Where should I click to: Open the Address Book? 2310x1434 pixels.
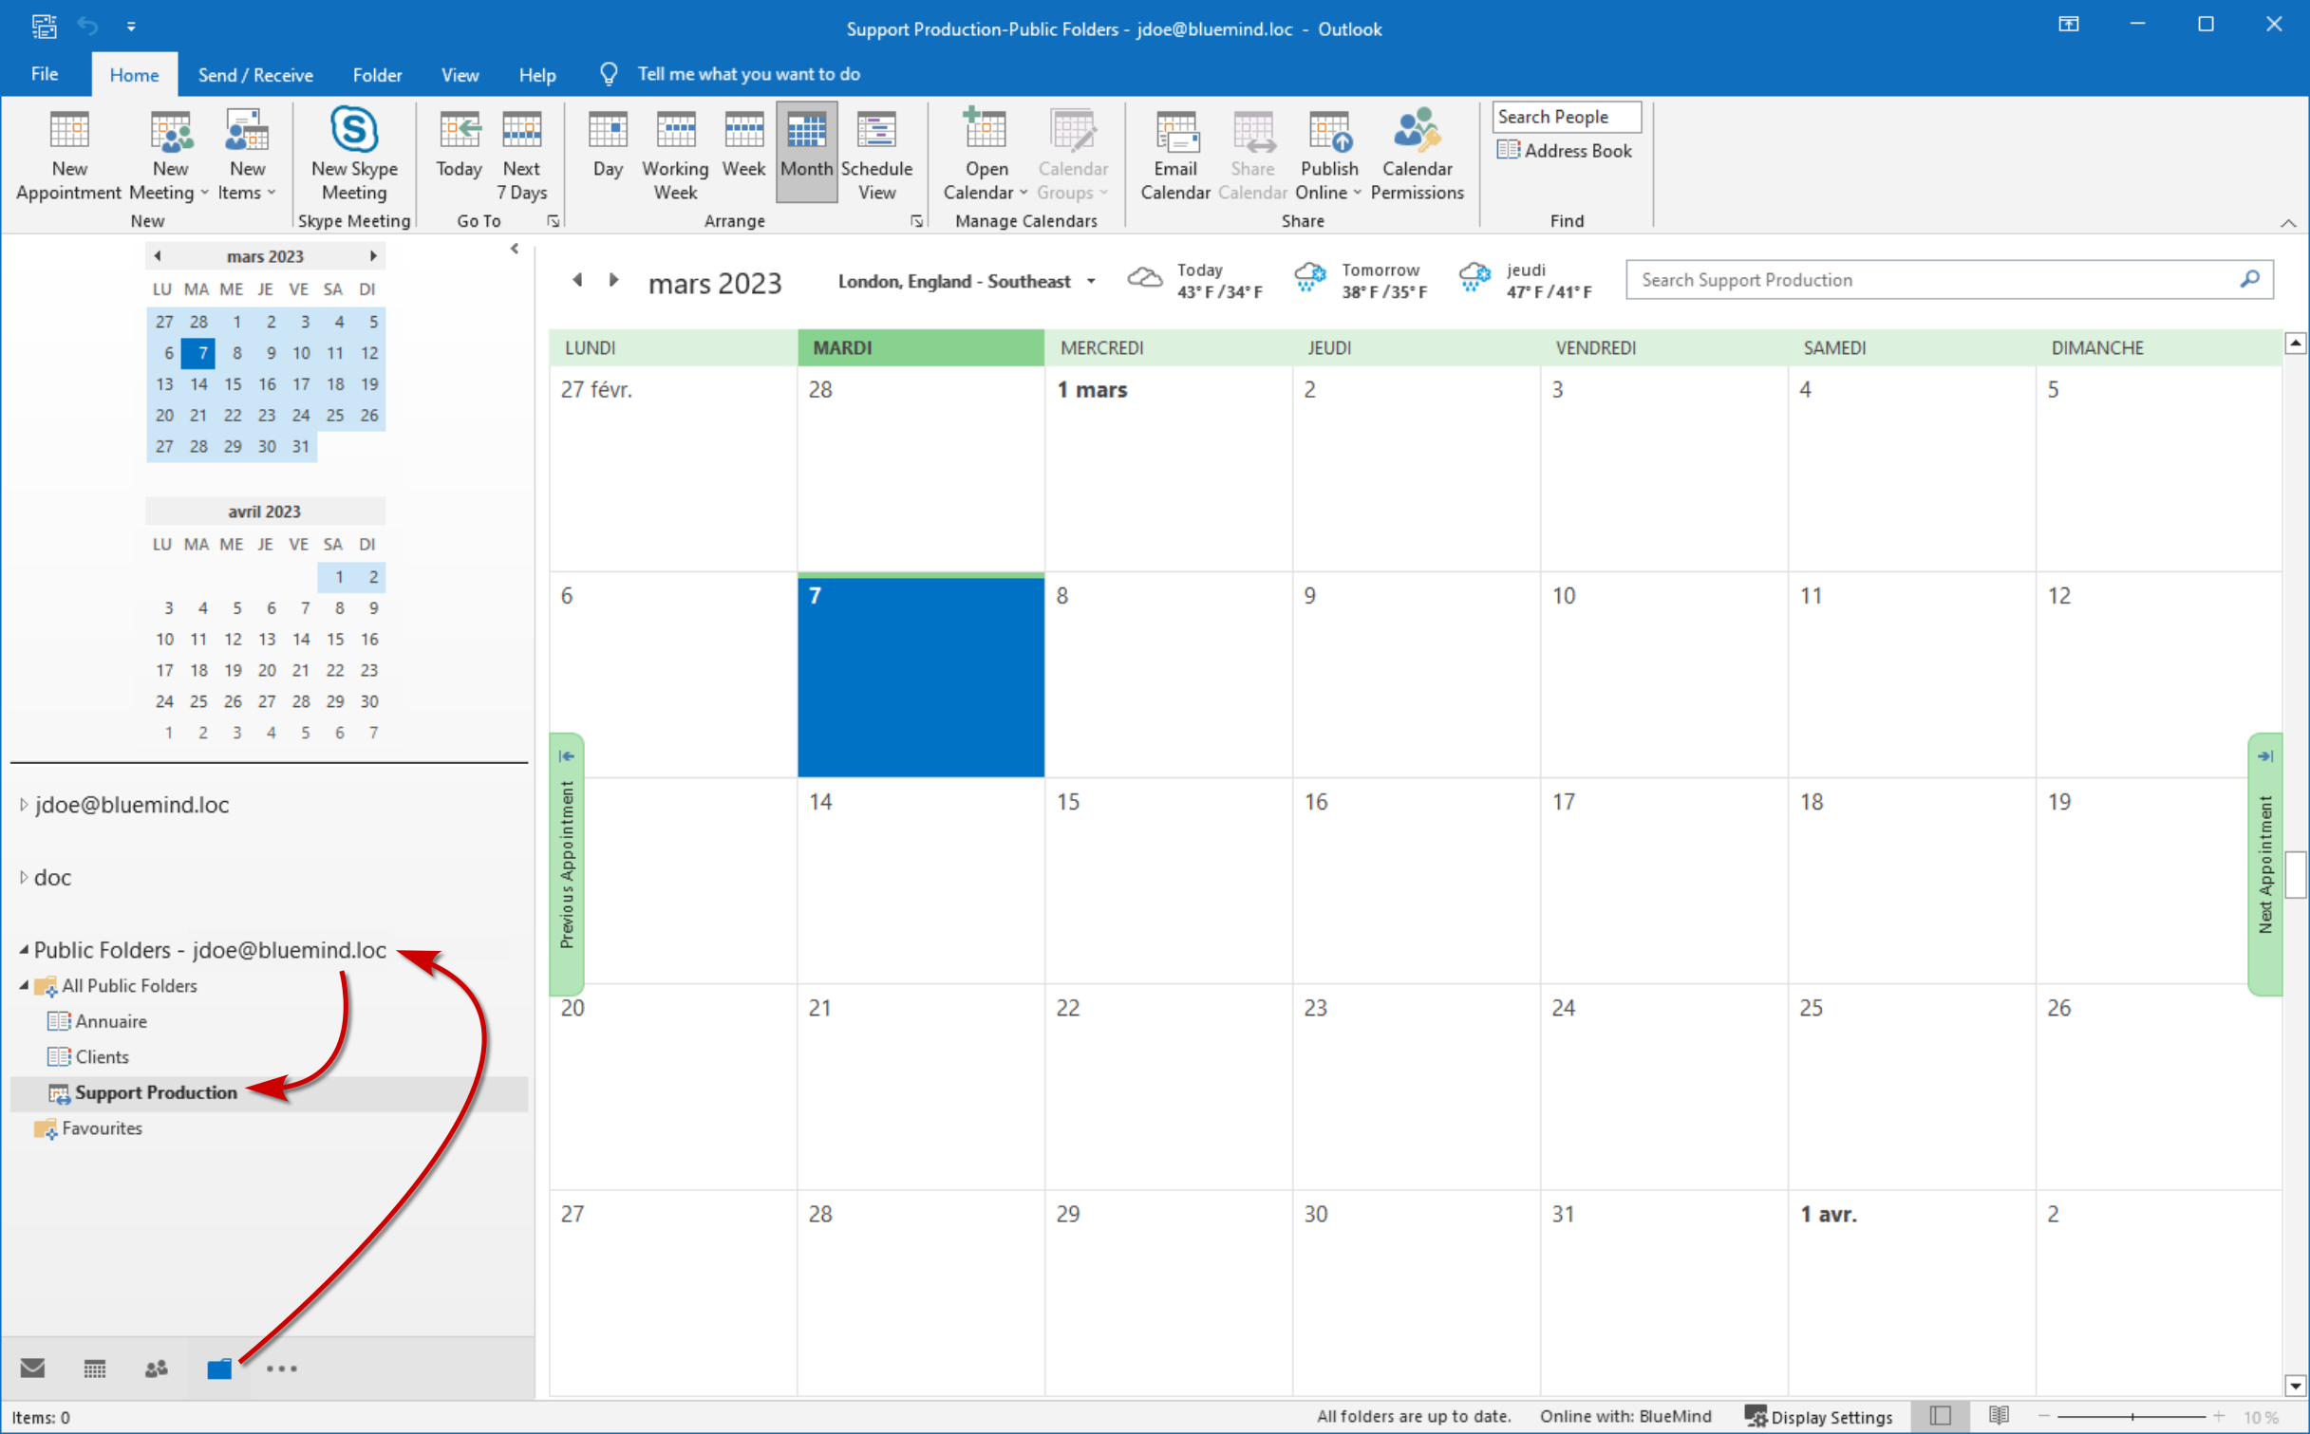tap(1565, 151)
